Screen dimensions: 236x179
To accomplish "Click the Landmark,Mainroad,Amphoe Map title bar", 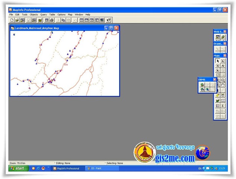I will (x=65, y=28).
